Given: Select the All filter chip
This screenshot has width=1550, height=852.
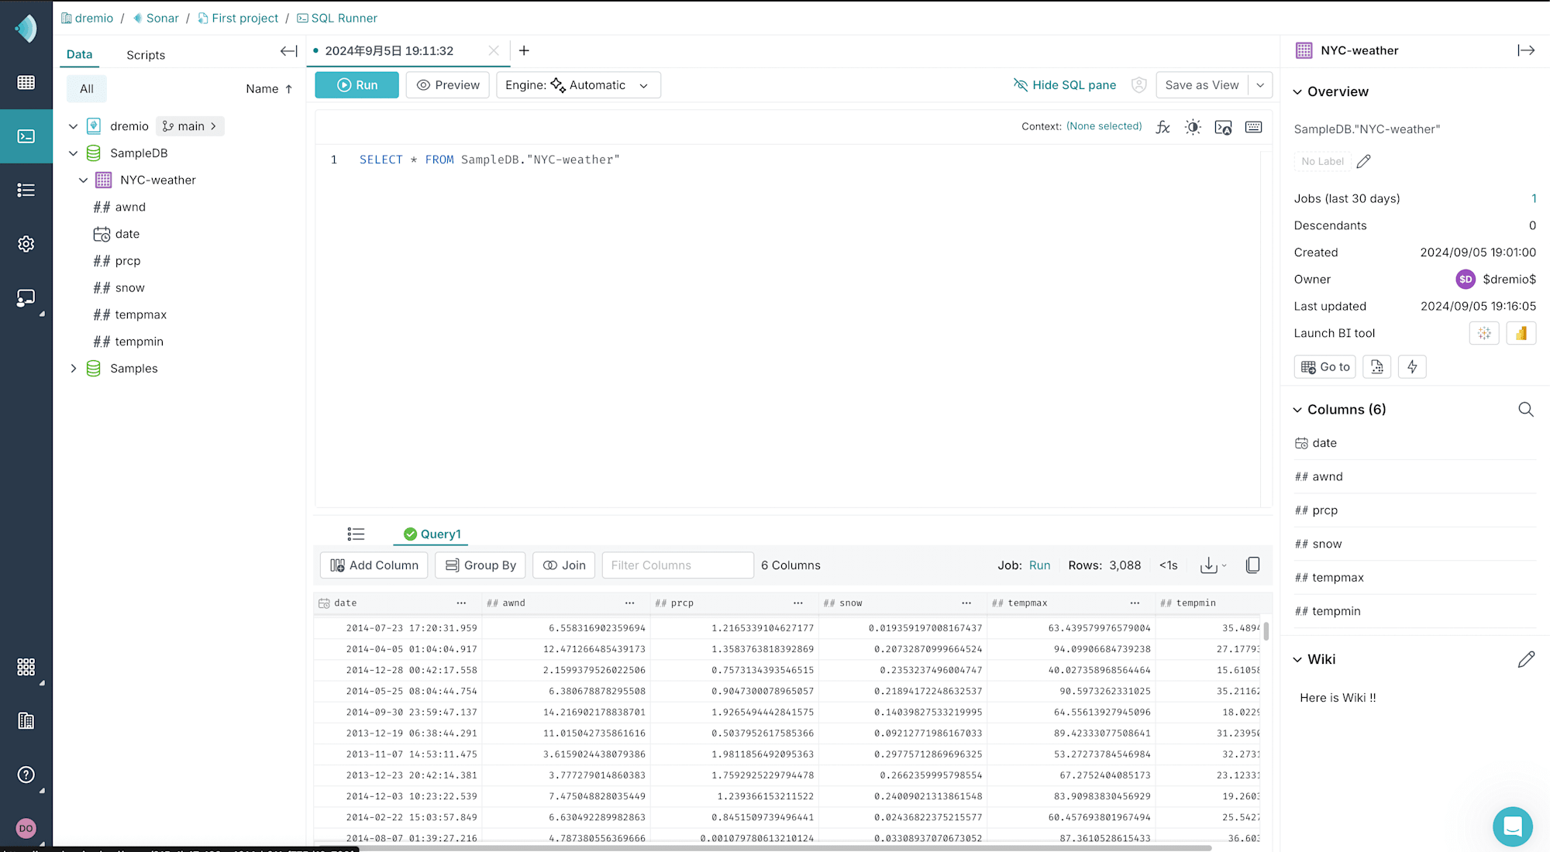Looking at the screenshot, I should tap(87, 89).
